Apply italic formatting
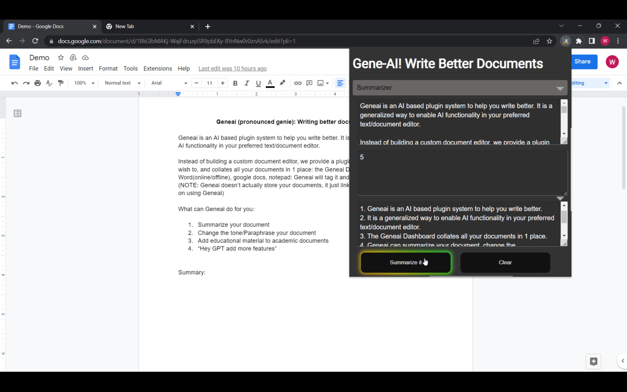The height and width of the screenshot is (392, 627). point(247,83)
